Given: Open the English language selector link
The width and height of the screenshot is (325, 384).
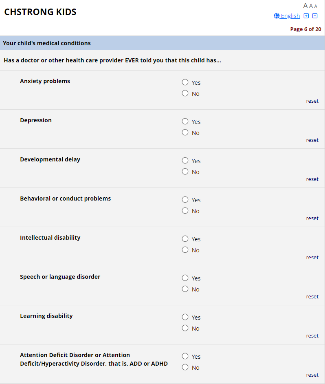Looking at the screenshot, I should tap(290, 16).
